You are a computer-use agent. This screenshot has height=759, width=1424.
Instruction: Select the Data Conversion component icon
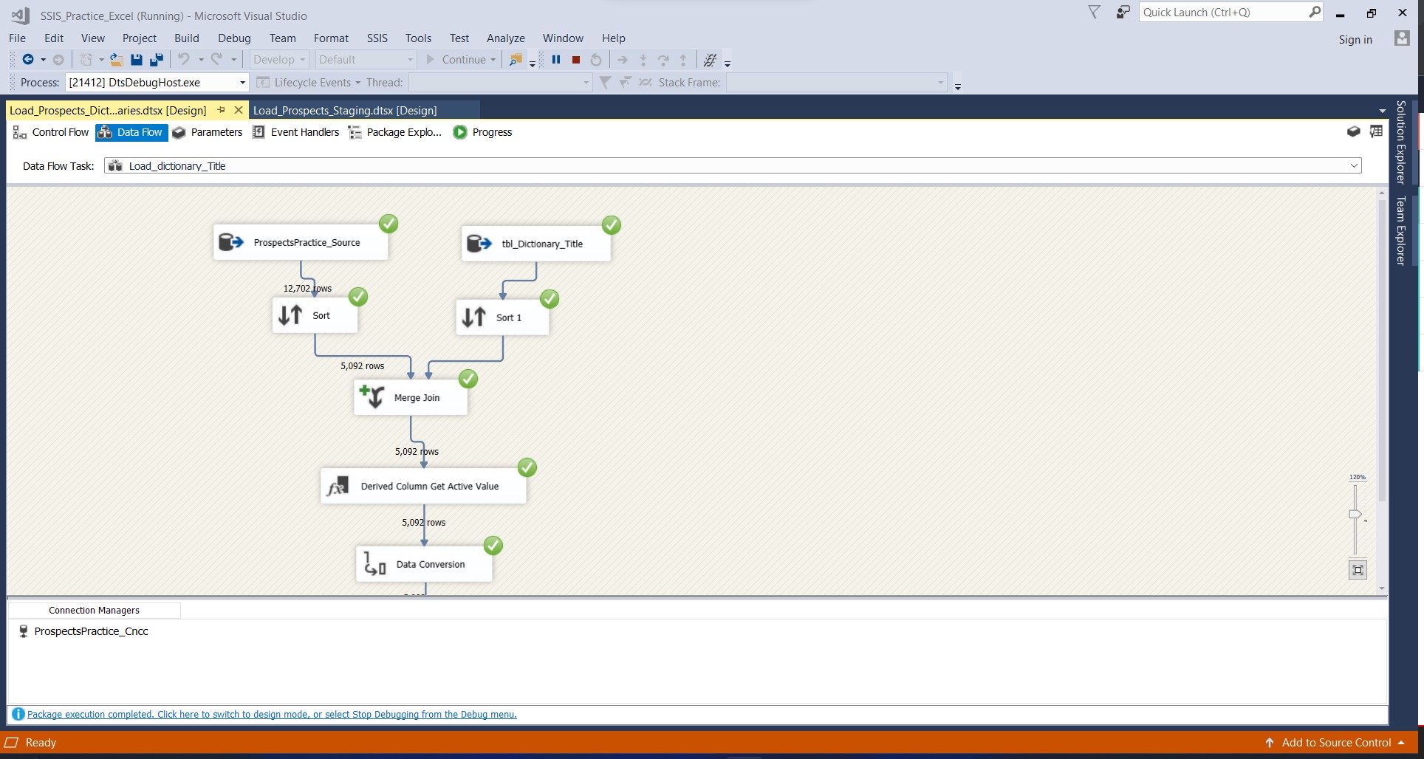[x=374, y=564]
